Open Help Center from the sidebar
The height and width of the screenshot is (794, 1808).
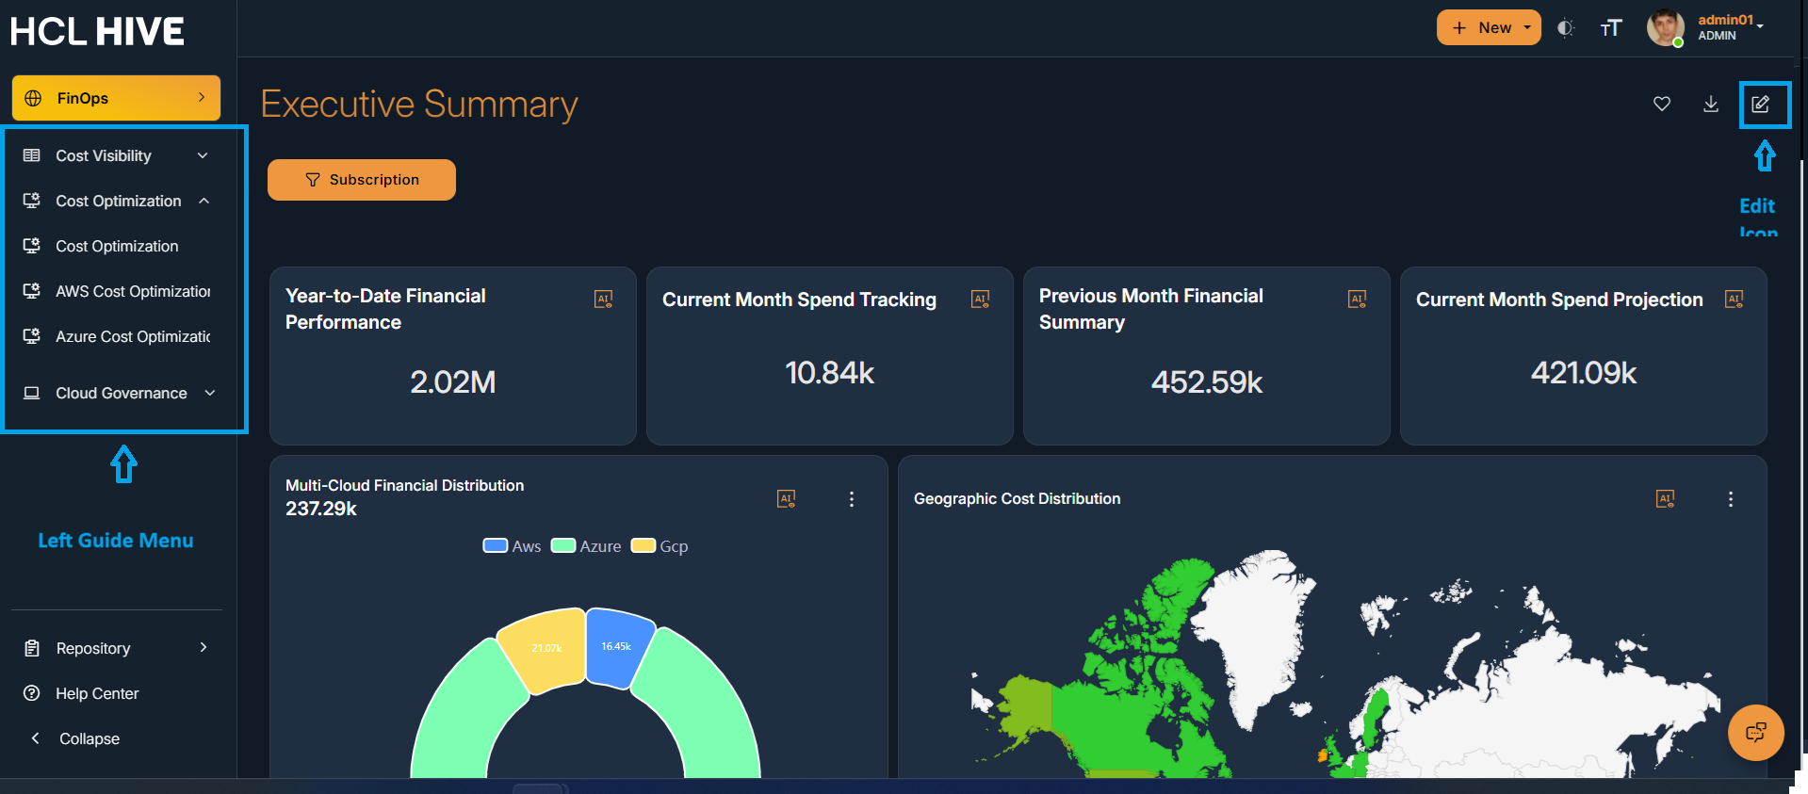(x=96, y=693)
